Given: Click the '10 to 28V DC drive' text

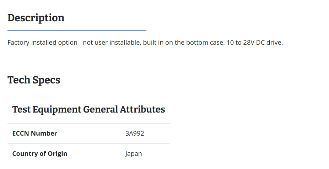Looking at the screenshot, I should (254, 43).
